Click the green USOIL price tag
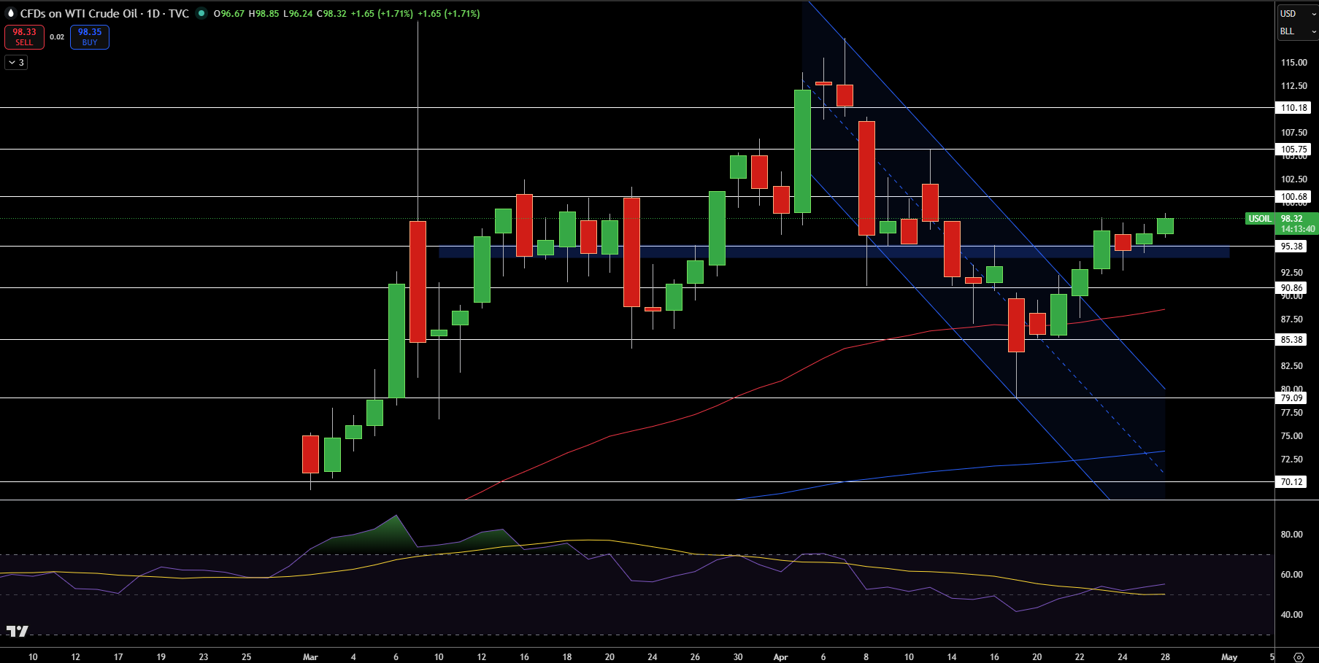The height and width of the screenshot is (663, 1319). point(1259,218)
